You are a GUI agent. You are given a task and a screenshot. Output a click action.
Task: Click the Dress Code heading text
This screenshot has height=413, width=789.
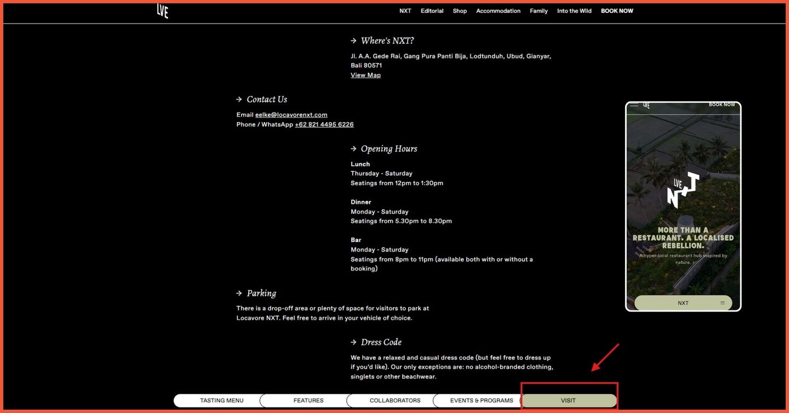(381, 342)
